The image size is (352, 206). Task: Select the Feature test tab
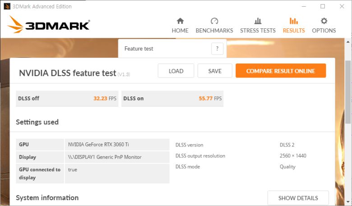pos(139,49)
